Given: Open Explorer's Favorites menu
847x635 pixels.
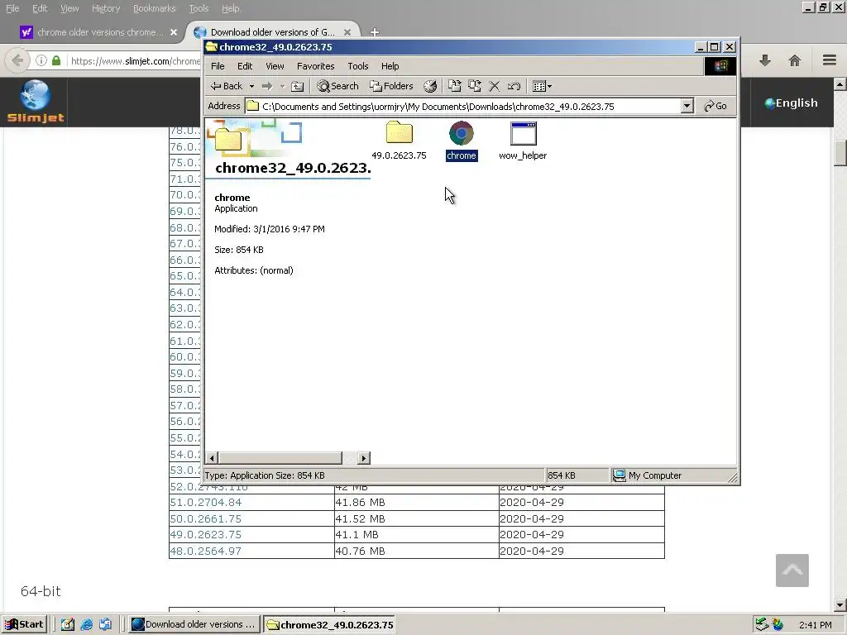Looking at the screenshot, I should [315, 66].
